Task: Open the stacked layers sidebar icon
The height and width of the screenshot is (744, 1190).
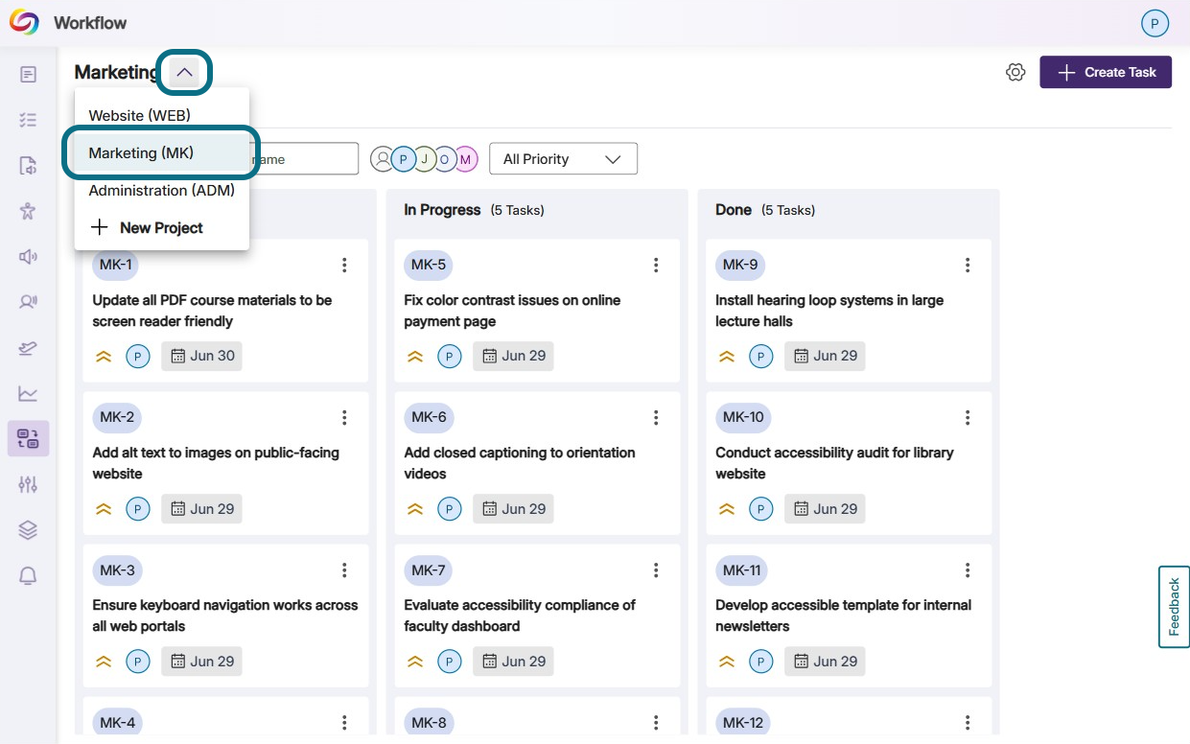Action: click(28, 530)
